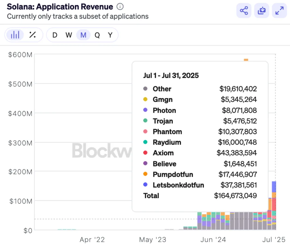Click the download chart icon
The height and width of the screenshot is (245, 290).
click(x=261, y=11)
